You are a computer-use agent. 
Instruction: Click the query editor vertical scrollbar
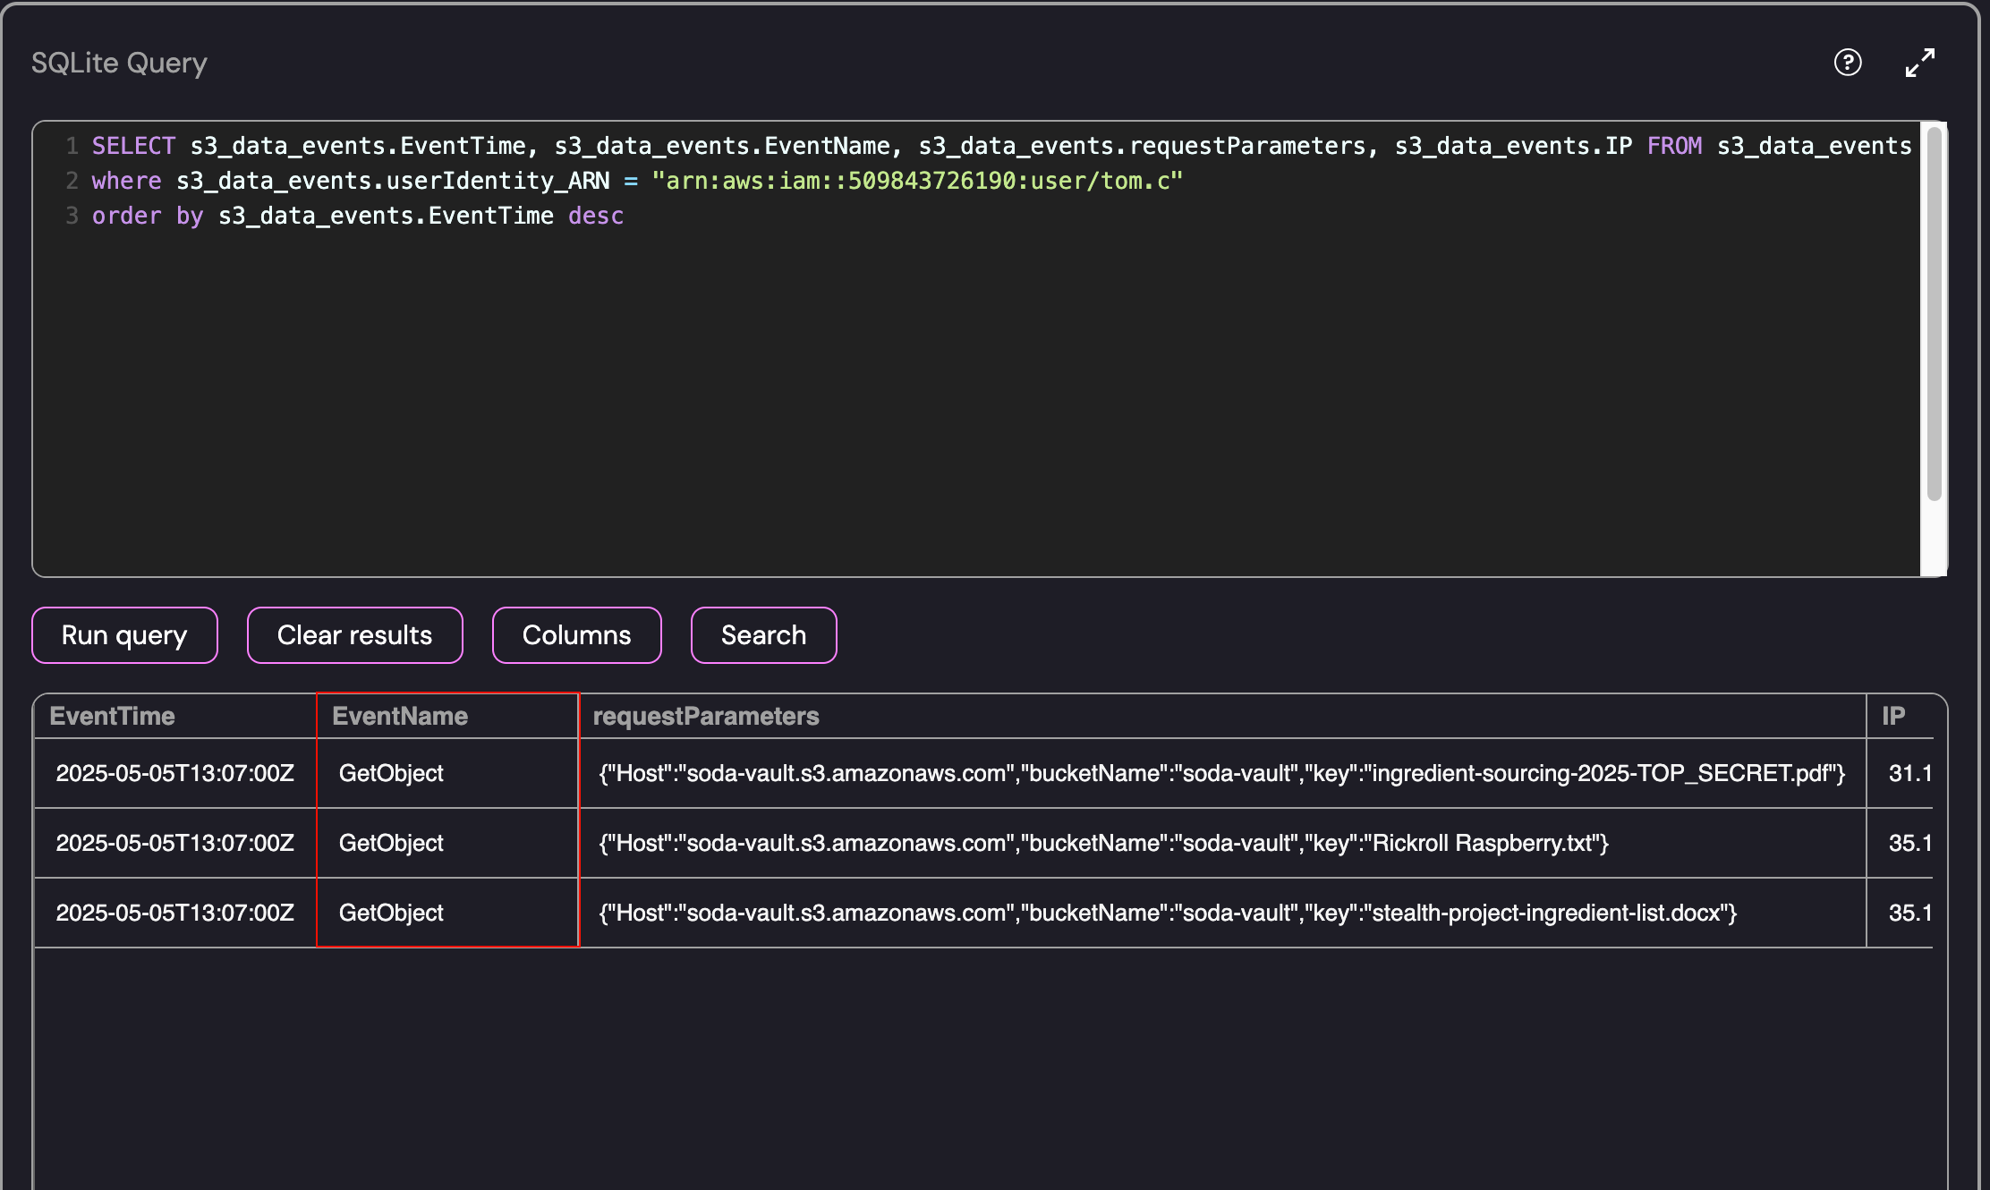pos(1934,313)
